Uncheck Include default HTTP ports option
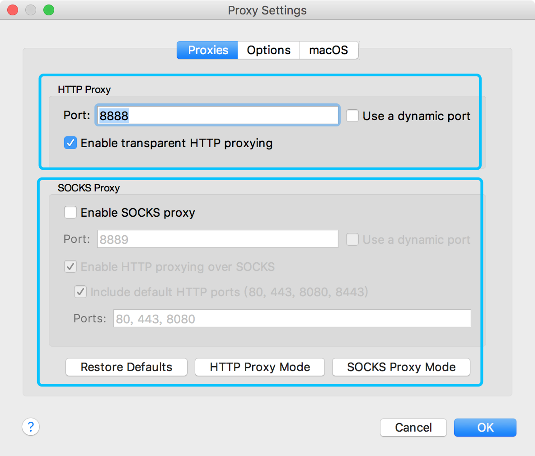This screenshot has height=456, width=535. [80, 292]
